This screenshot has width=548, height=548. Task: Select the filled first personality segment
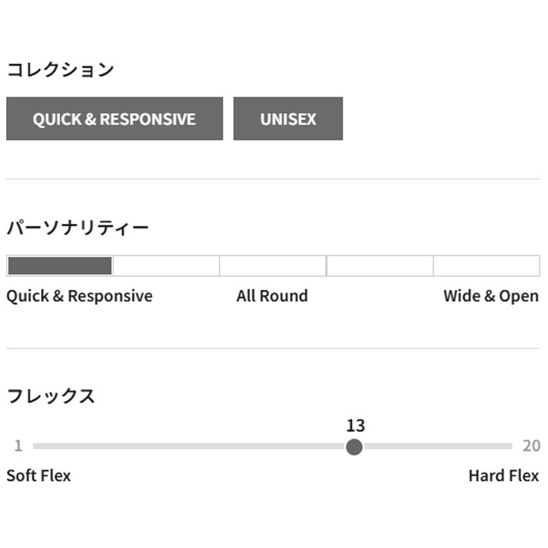[x=60, y=266]
